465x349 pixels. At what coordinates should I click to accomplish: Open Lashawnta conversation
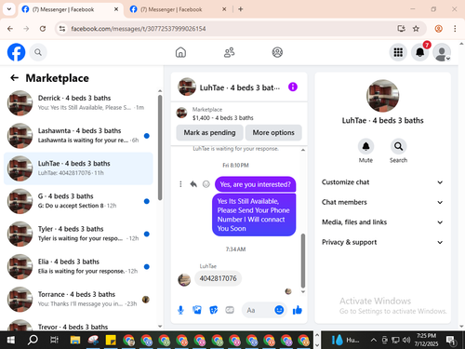point(78,136)
